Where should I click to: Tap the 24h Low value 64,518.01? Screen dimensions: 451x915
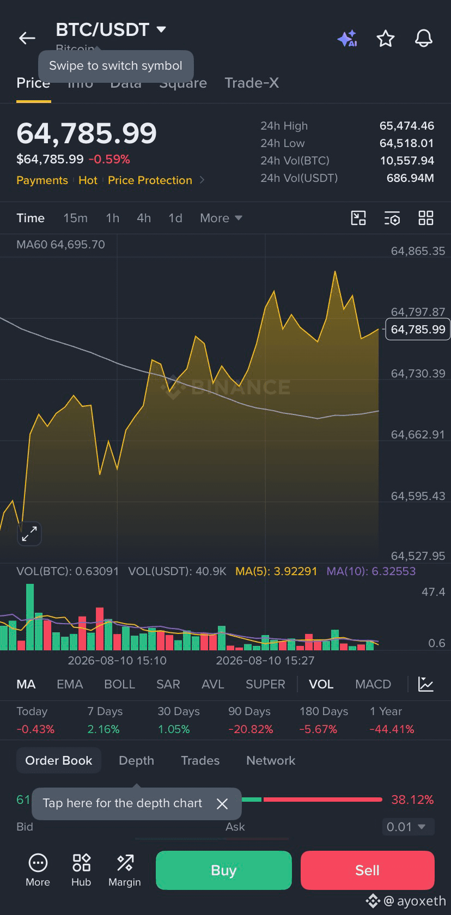(407, 143)
